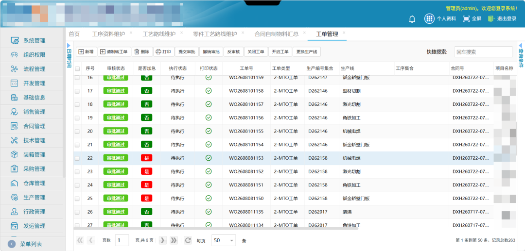Close the 工单管理 tab
525x251 pixels.
[344, 33]
